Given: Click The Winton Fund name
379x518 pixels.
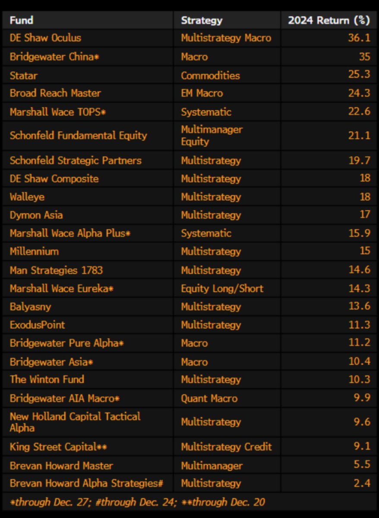Looking at the screenshot, I should [x=47, y=379].
